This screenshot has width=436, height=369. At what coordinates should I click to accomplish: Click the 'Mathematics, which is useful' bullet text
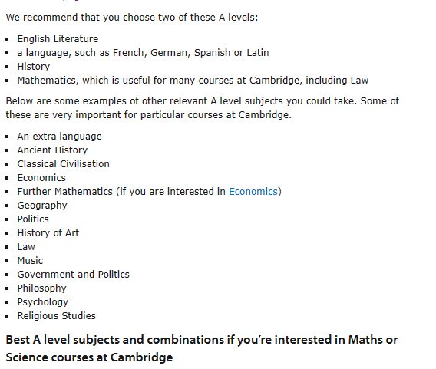pos(193,81)
